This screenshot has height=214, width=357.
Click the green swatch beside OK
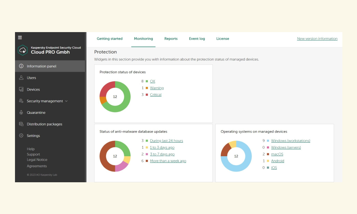(147, 81)
